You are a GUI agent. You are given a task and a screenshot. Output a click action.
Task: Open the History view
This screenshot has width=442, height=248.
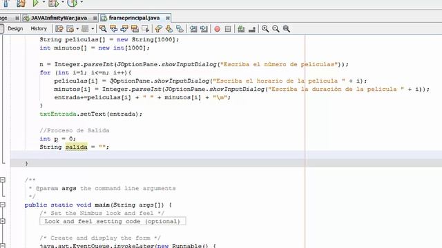(x=39, y=29)
